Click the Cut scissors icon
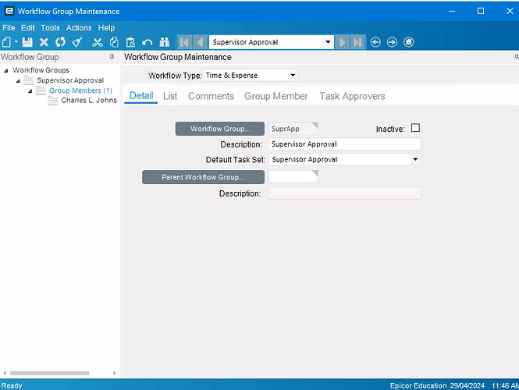The width and height of the screenshot is (519, 390). pos(98,42)
